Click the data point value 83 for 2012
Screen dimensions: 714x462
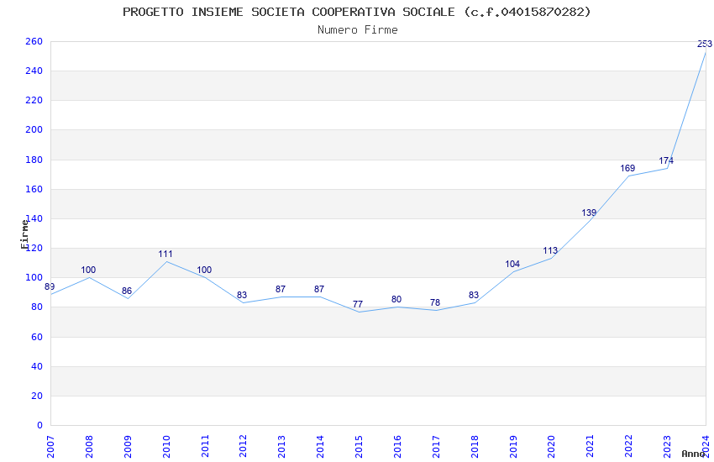242,295
